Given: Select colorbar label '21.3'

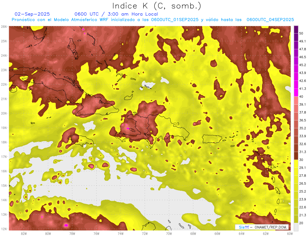Looking at the screenshot, I should 302,215.
